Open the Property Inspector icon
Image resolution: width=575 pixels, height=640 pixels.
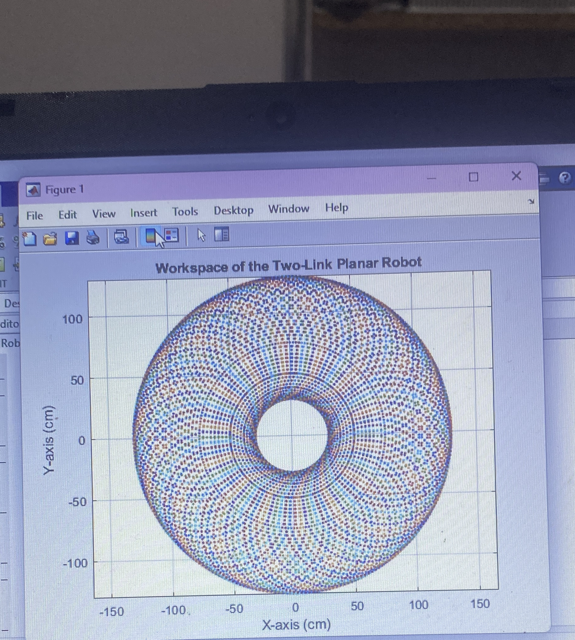click(x=221, y=234)
